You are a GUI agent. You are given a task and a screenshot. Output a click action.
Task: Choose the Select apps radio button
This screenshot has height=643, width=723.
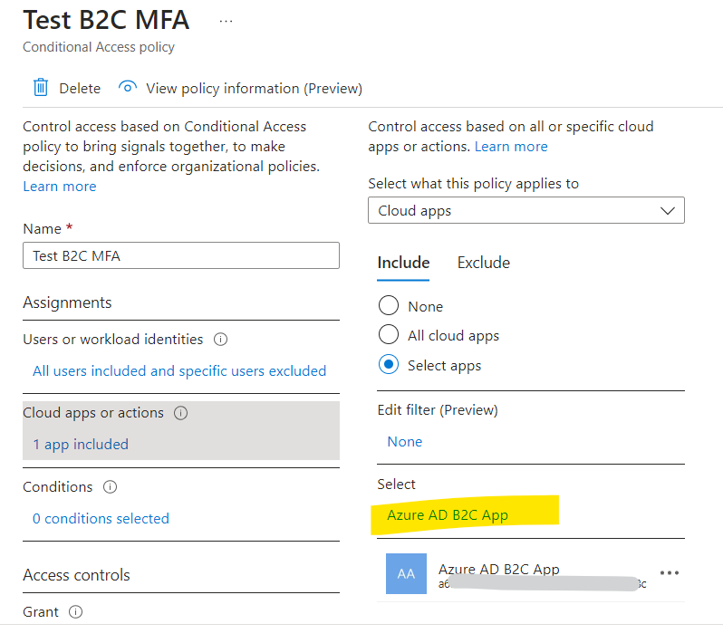click(389, 365)
